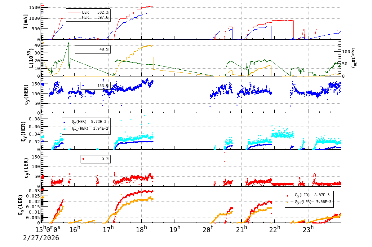The width and height of the screenshot is (372, 247).
Task: Click the 15h0m0s start time label
Action: (48, 229)
